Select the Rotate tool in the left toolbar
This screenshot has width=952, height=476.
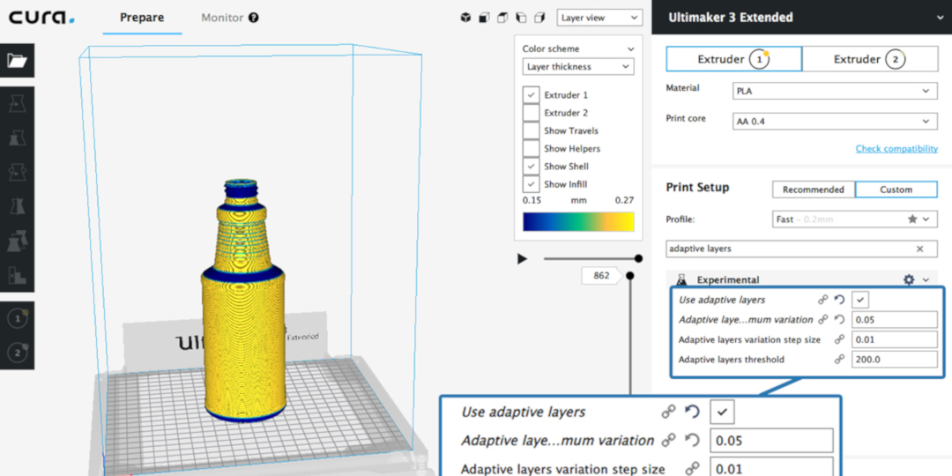coord(17,173)
